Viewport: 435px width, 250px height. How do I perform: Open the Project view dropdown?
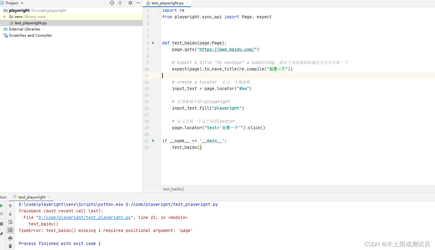pos(22,3)
